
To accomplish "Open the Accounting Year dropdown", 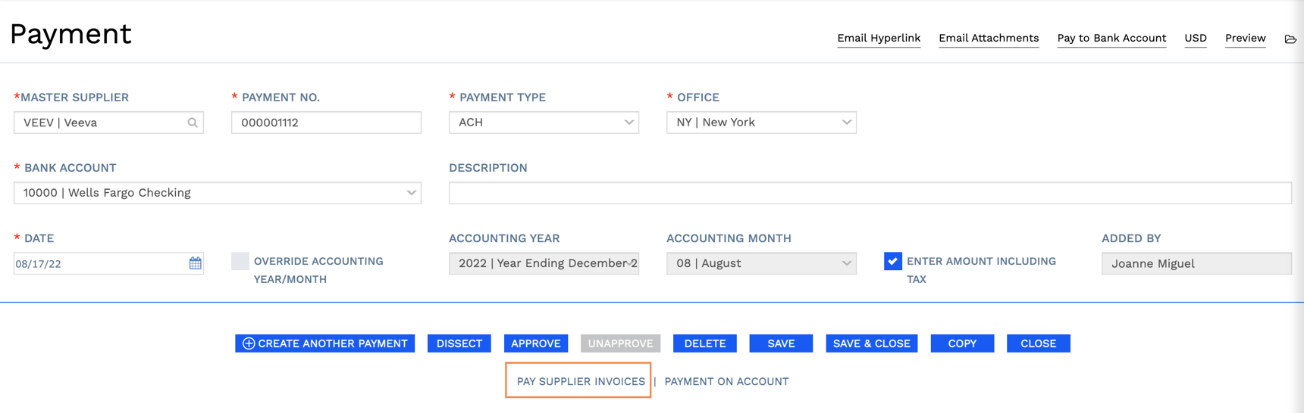I will [x=544, y=263].
